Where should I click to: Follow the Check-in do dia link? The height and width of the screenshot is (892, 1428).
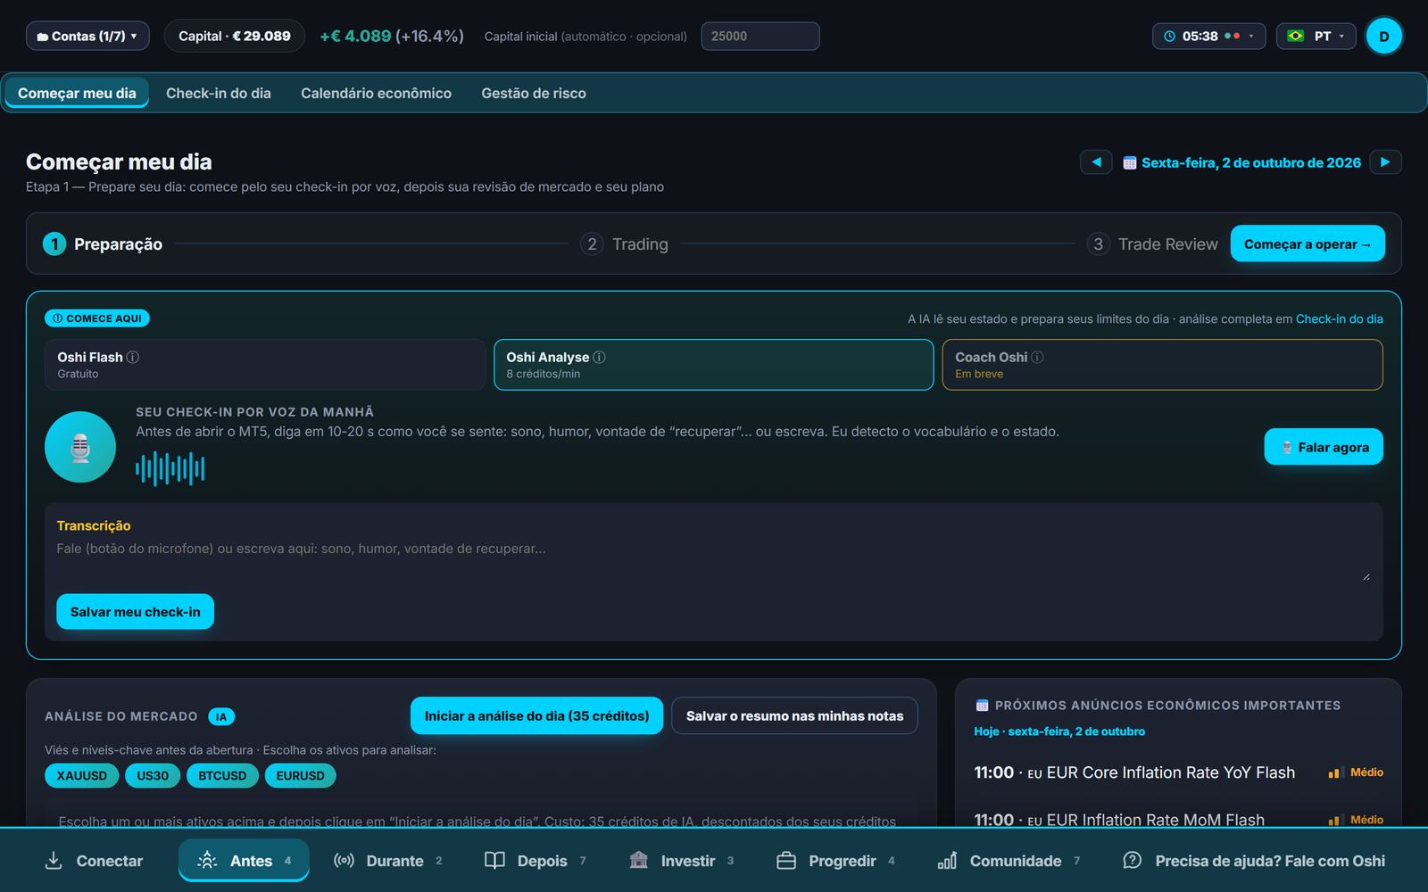tap(1340, 319)
